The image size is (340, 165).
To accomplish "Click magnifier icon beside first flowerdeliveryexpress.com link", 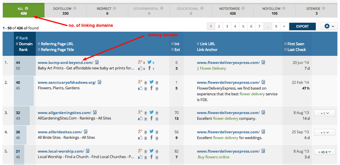I will (x=264, y=62).
